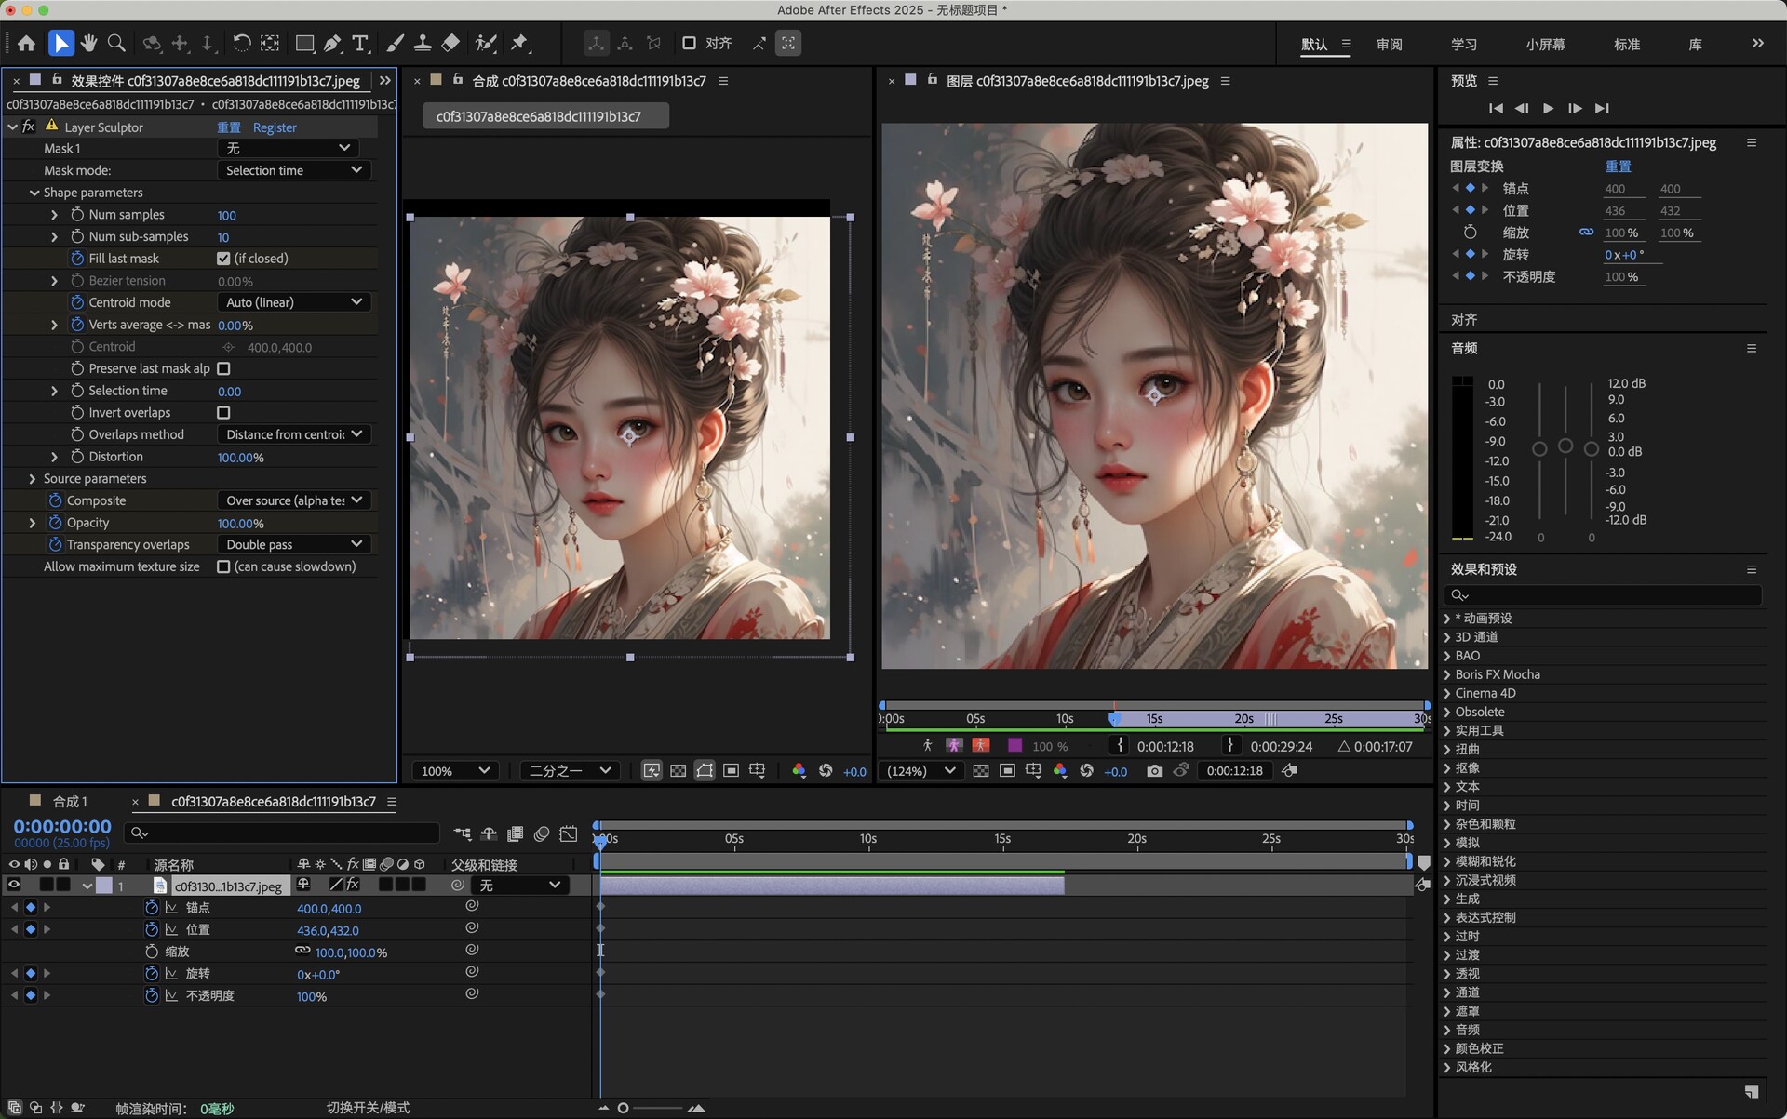Viewport: 1787px width, 1119px height.
Task: Select the Rotation tool
Action: click(241, 43)
